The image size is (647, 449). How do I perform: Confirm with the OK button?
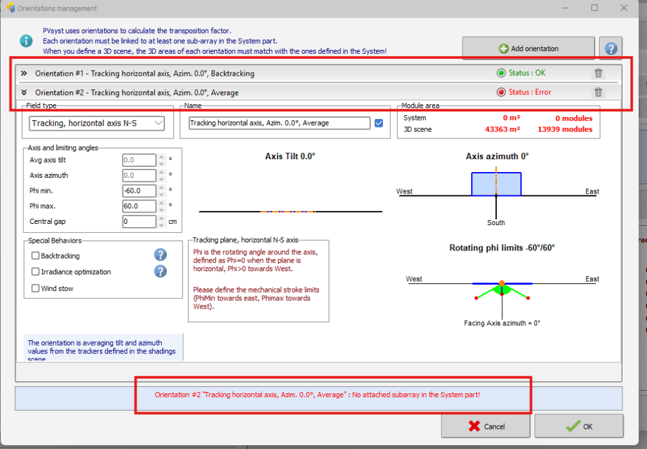578,426
